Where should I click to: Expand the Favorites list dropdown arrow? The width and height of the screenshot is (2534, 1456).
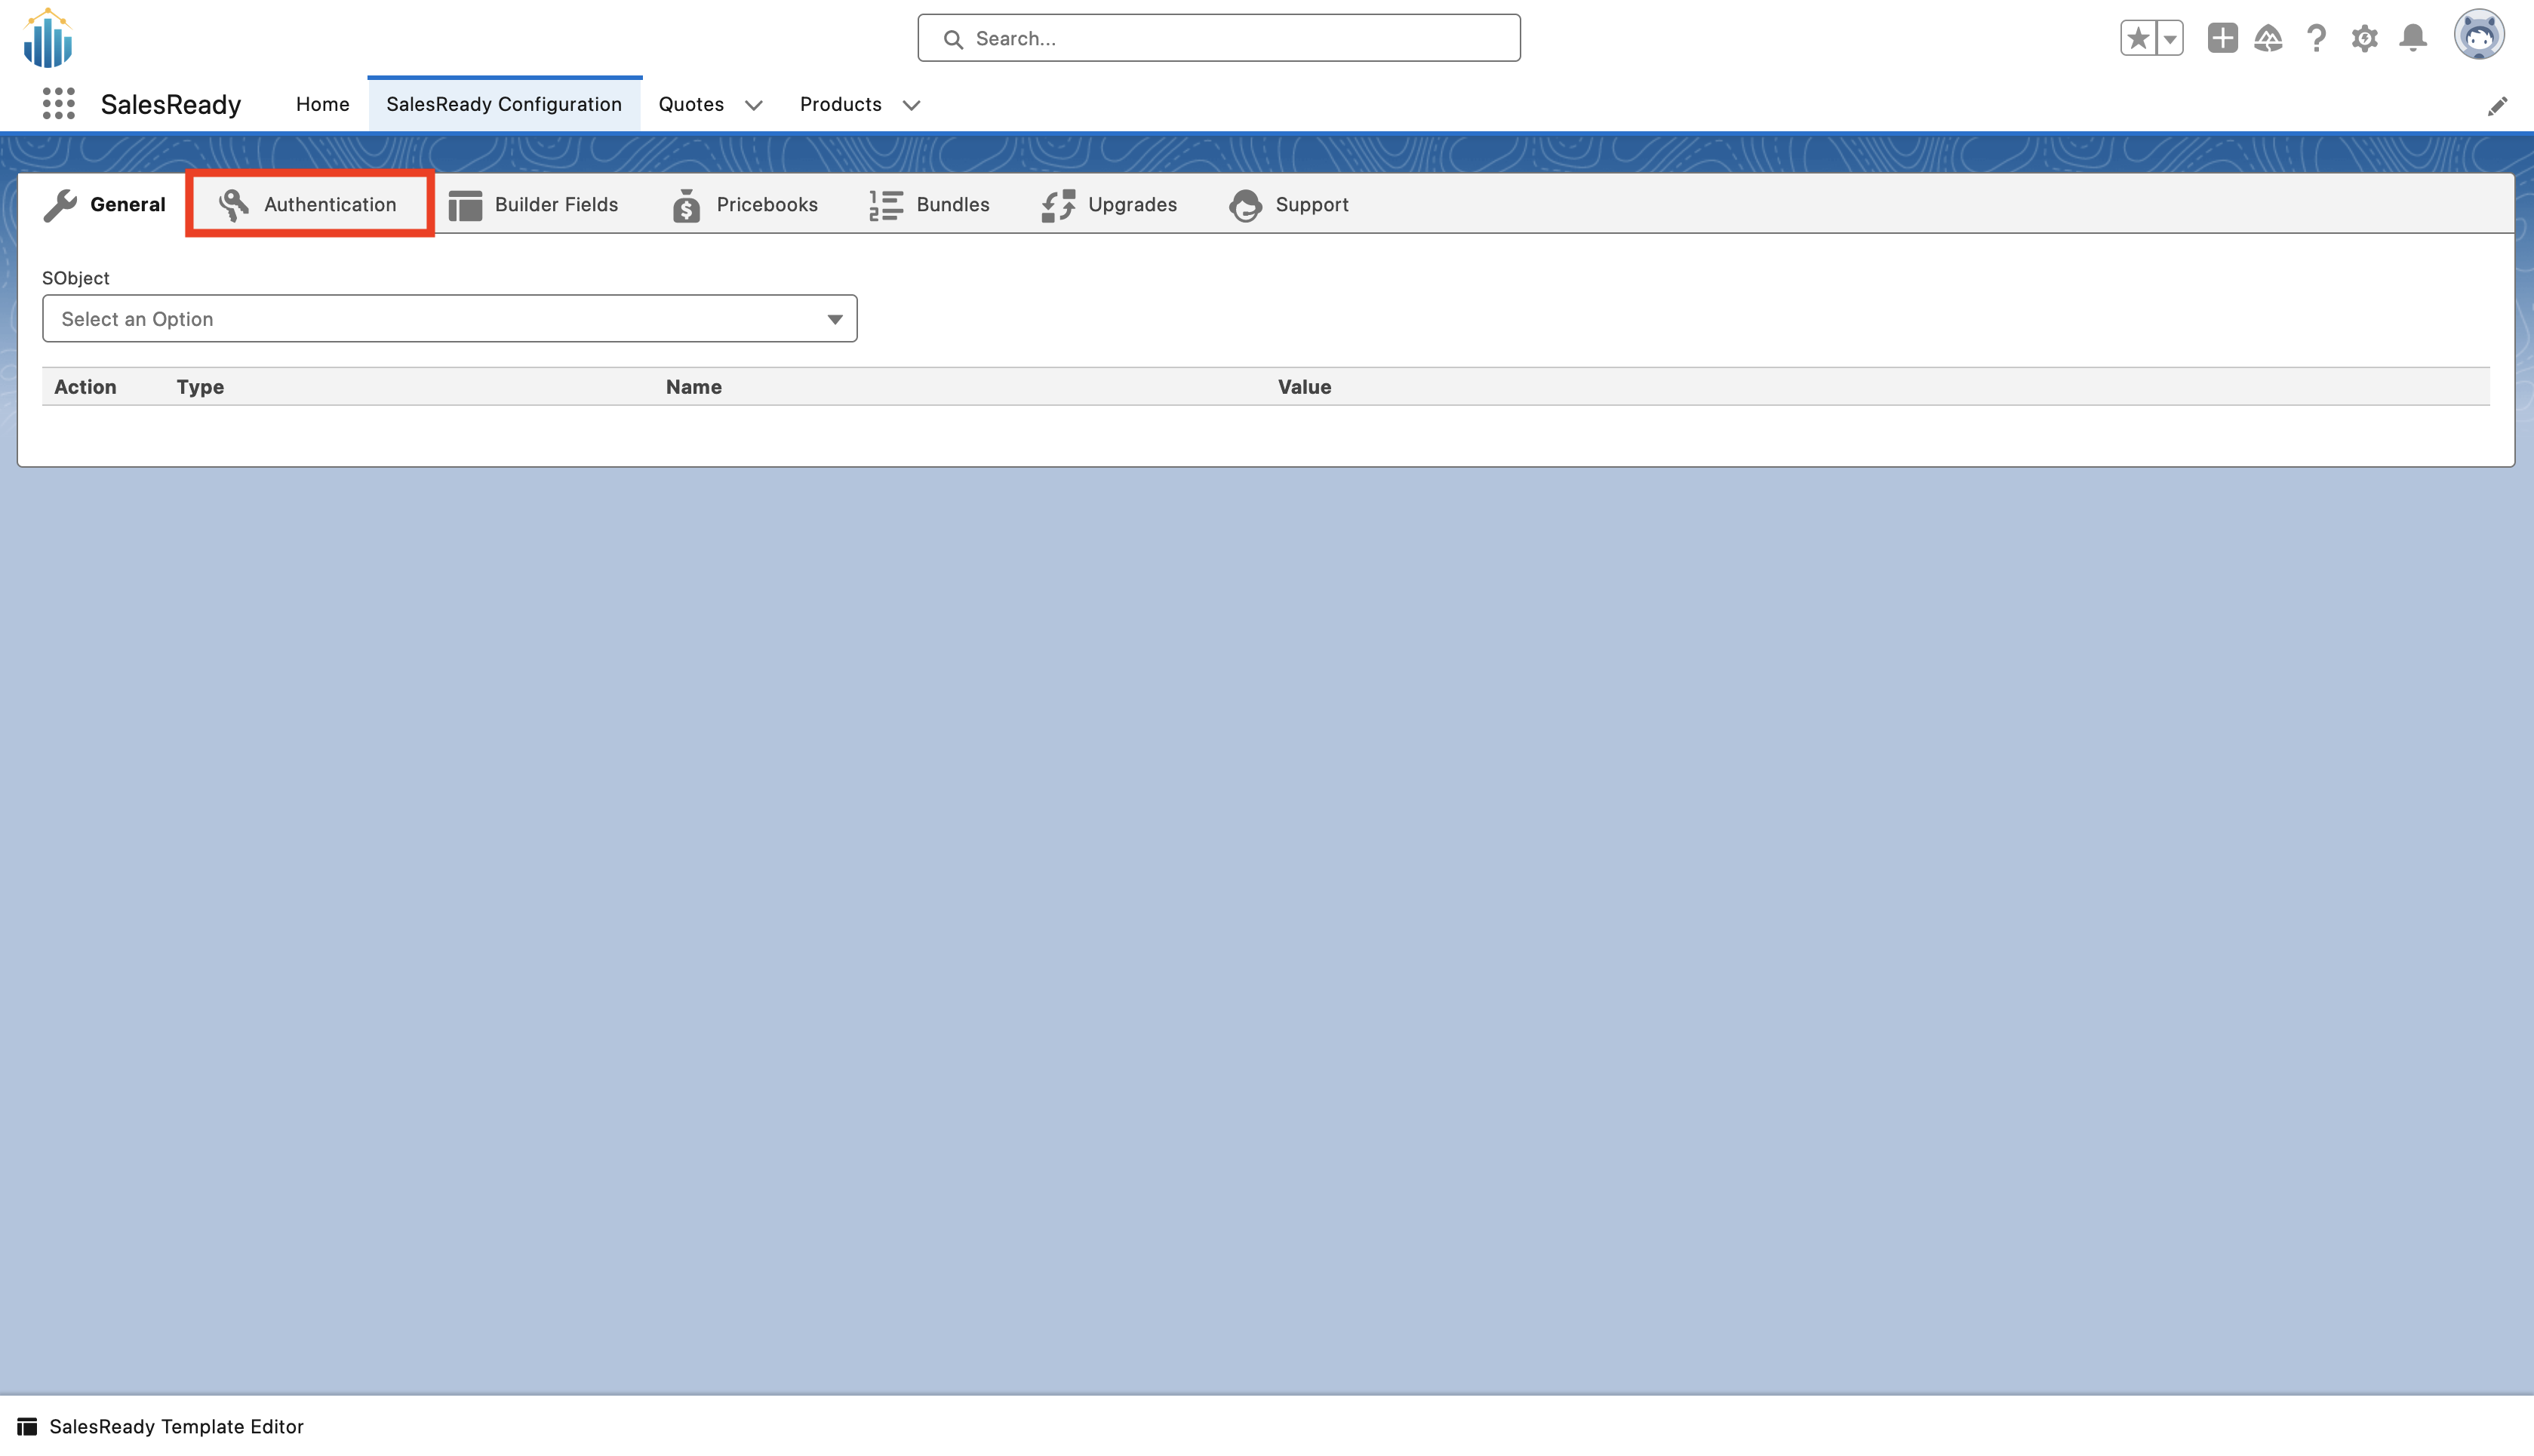[2170, 38]
